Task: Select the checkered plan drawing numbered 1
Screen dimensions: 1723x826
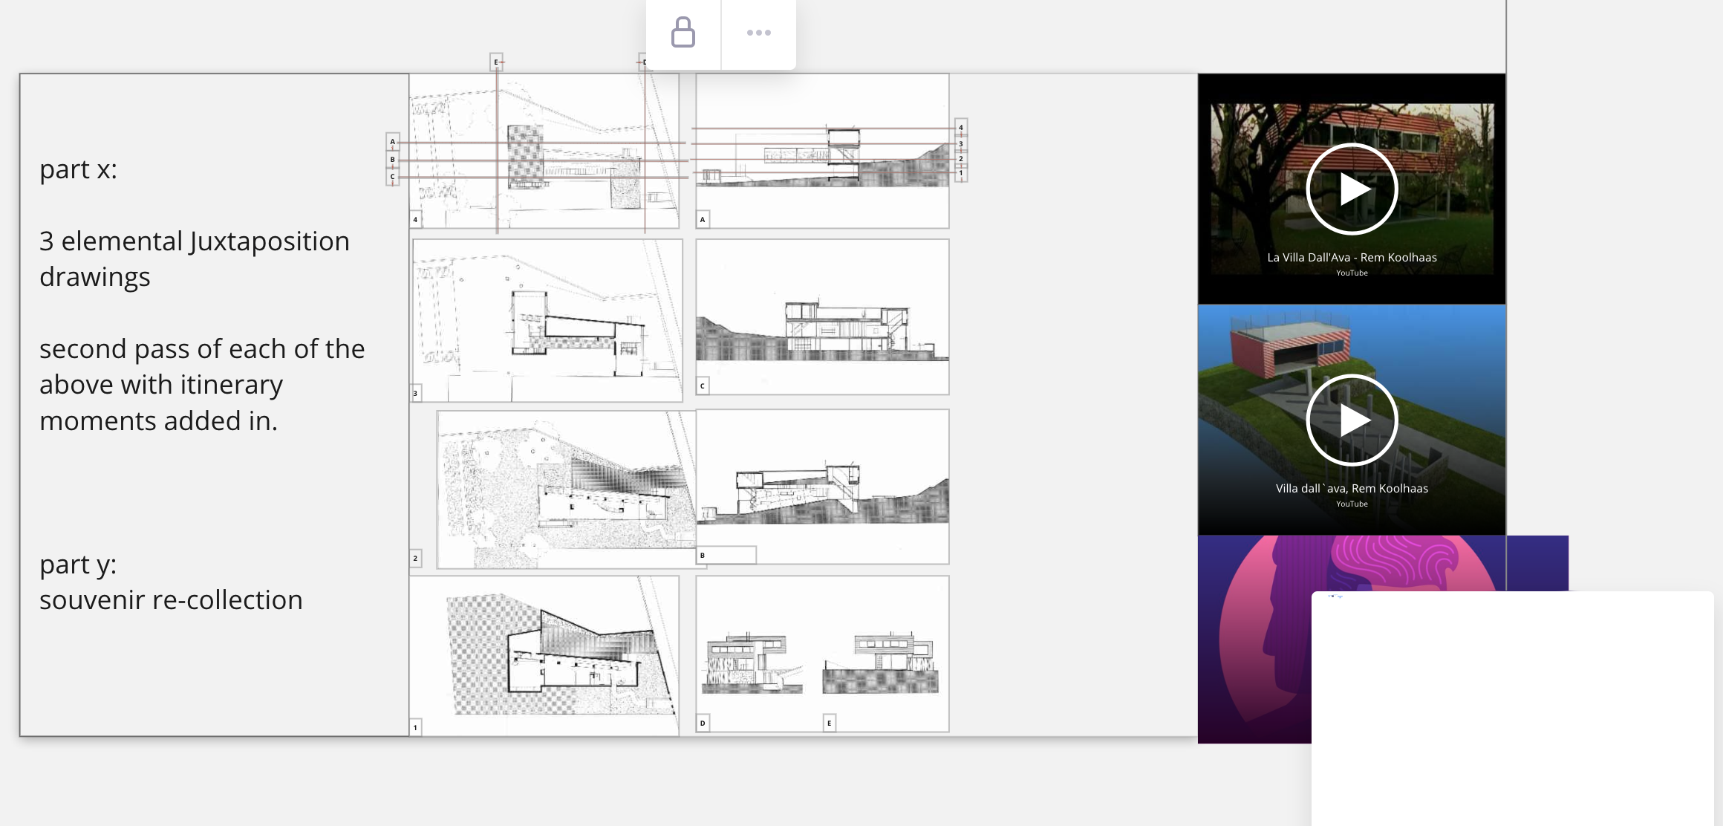Action: coord(544,656)
